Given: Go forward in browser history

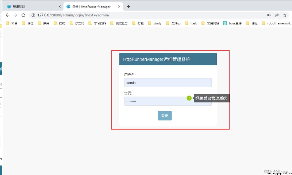Looking at the screenshot, I should pos(15,15).
